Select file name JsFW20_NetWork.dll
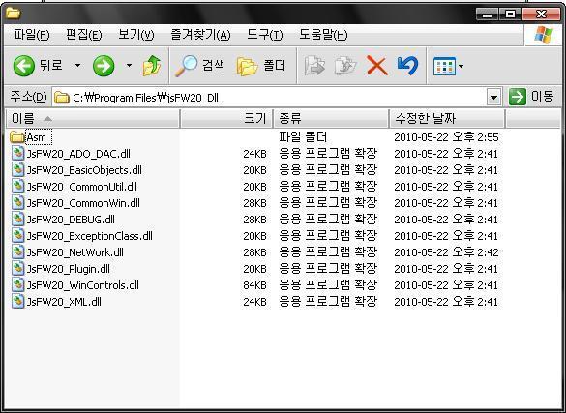This screenshot has width=566, height=413. point(75,252)
